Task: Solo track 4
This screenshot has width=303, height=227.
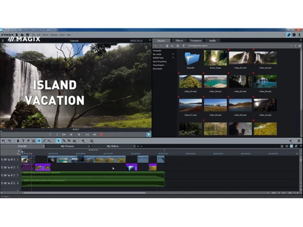Action: (x=2, y=183)
